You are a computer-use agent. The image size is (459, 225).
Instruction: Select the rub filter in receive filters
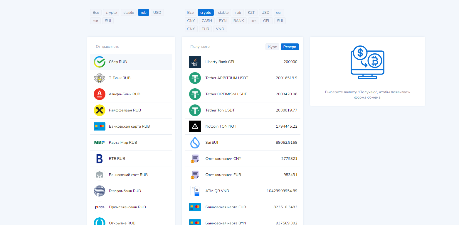pos(238,12)
